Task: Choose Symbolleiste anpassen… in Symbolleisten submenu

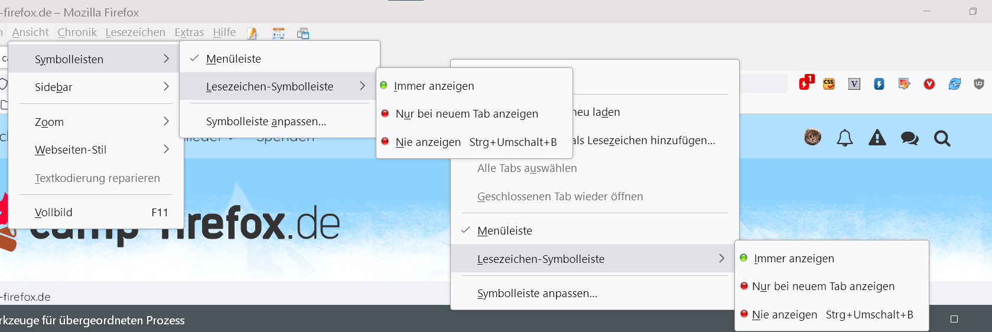Action: click(279, 121)
